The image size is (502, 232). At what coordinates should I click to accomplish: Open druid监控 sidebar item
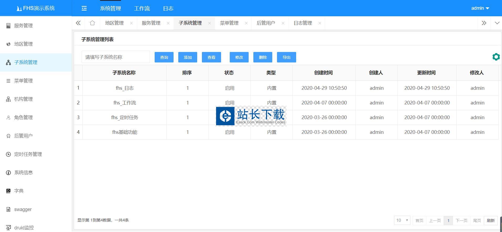(24, 228)
